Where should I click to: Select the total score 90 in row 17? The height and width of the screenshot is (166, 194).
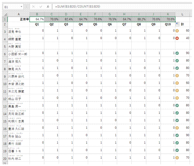pos(182,135)
